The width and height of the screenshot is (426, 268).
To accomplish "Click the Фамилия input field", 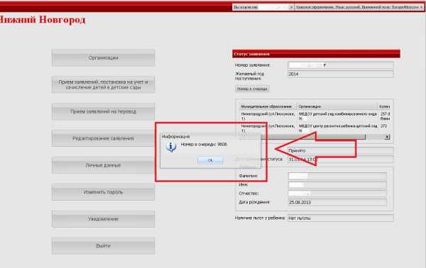I will click(x=337, y=176).
